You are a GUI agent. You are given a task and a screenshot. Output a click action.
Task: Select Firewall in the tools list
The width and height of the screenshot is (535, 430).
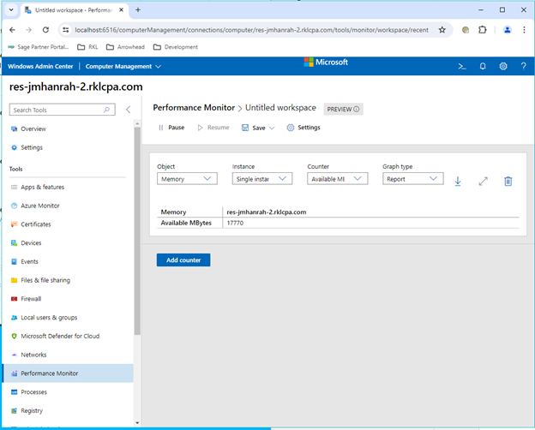(31, 299)
